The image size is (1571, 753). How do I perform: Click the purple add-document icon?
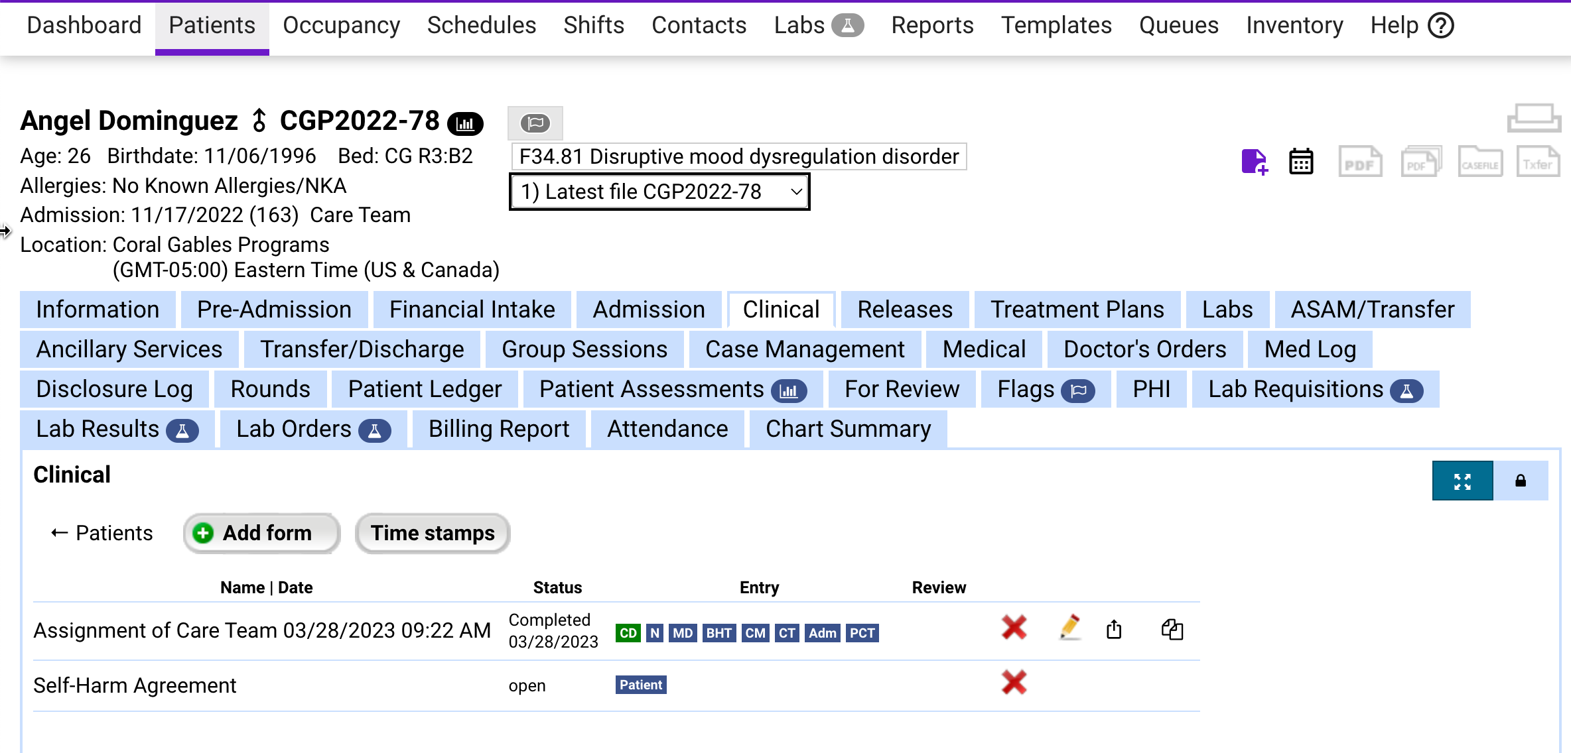(1255, 161)
